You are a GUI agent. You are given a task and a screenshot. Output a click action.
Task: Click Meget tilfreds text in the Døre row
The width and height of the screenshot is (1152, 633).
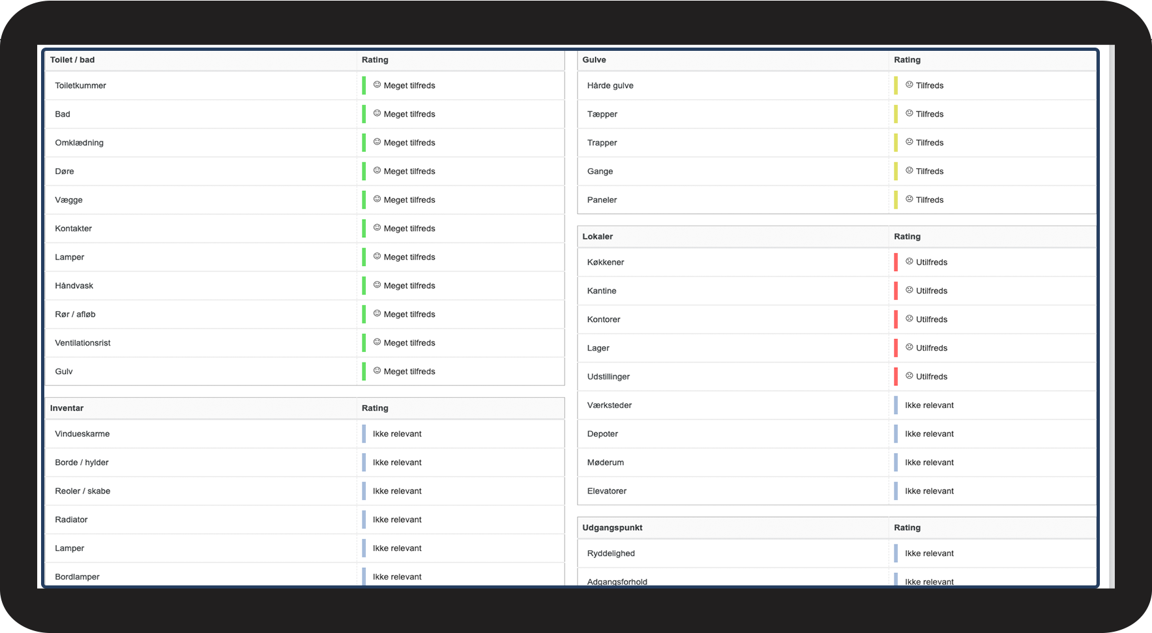point(409,171)
